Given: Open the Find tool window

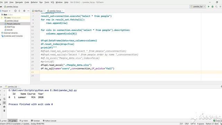Looking at the screenshot, I should click(3, 121).
